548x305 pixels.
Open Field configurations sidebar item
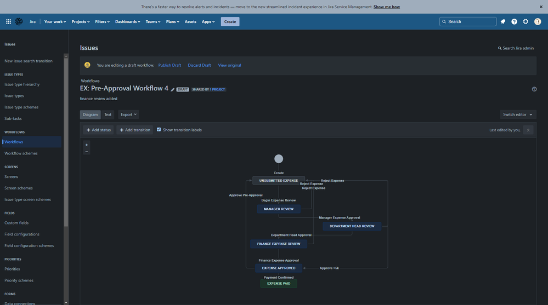coord(22,234)
